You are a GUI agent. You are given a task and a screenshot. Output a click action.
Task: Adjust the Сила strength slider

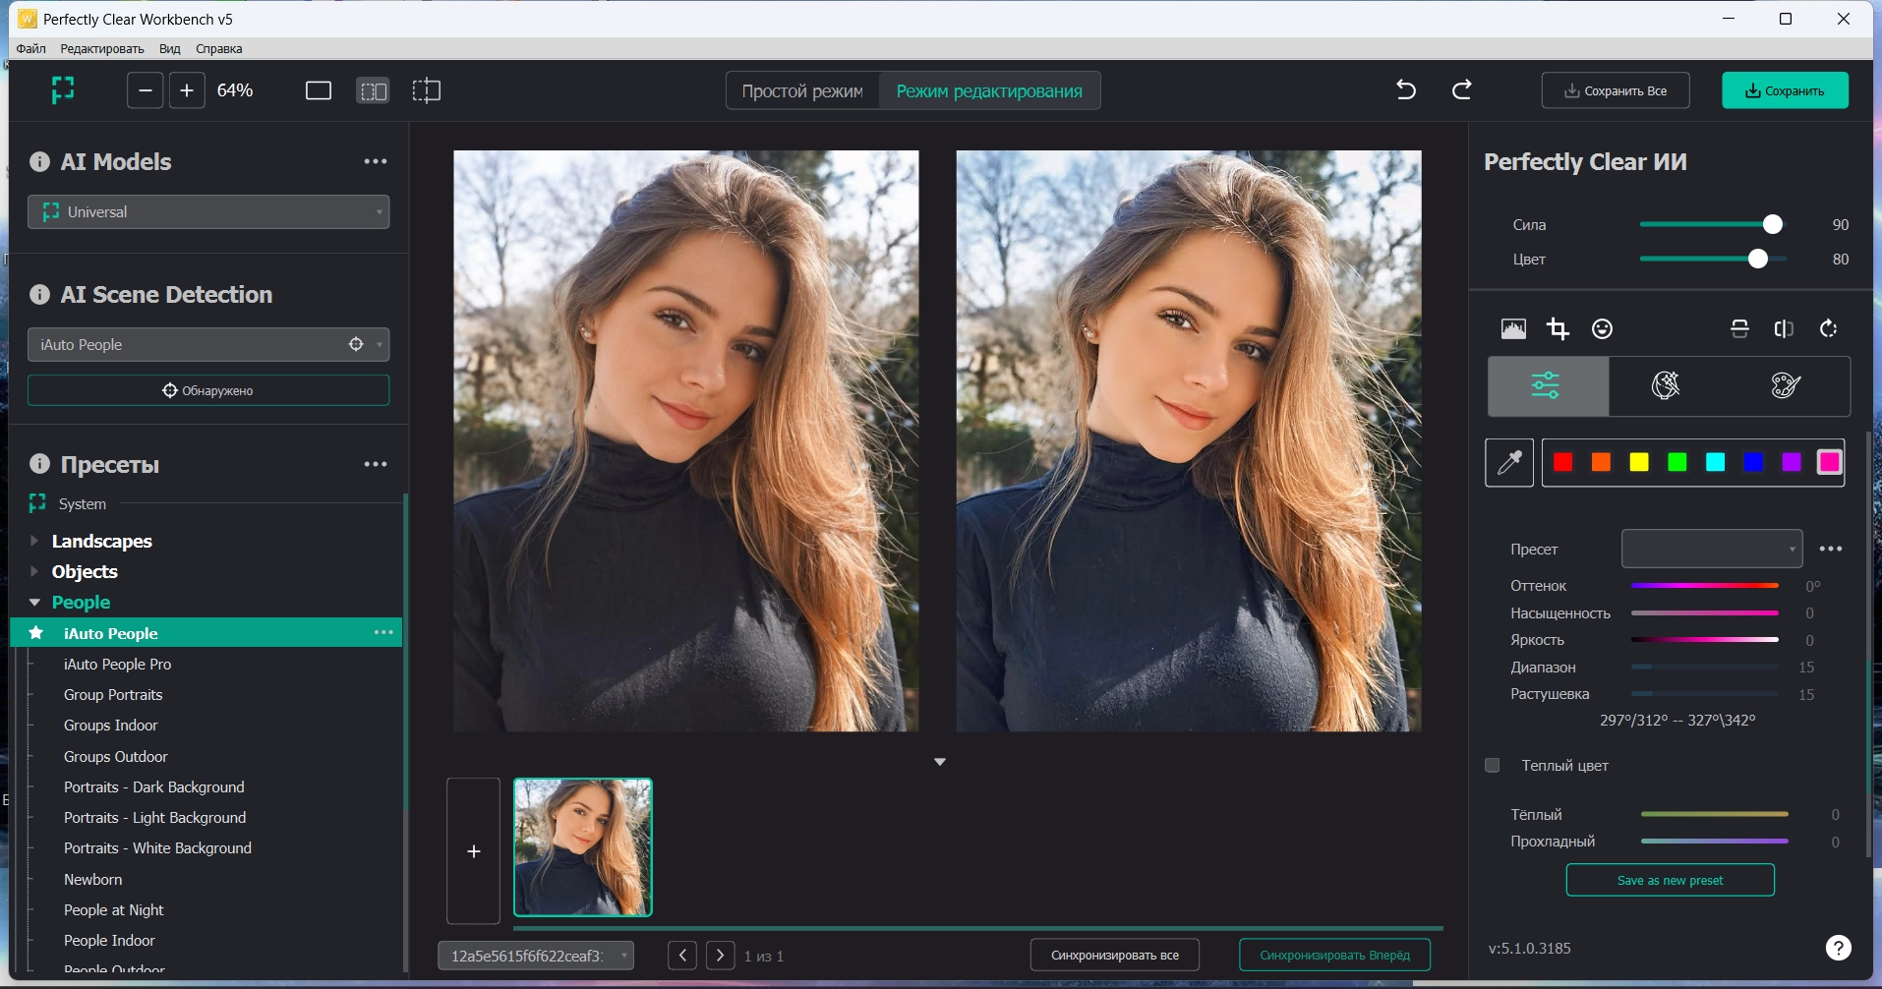tap(1713, 224)
